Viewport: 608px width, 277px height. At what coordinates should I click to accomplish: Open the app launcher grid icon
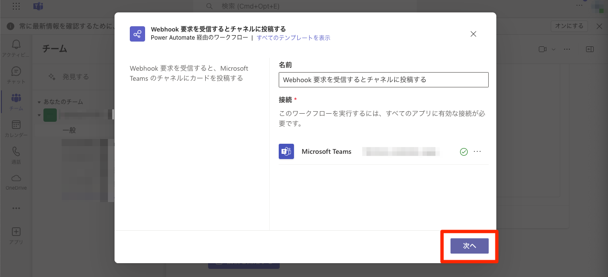click(16, 6)
